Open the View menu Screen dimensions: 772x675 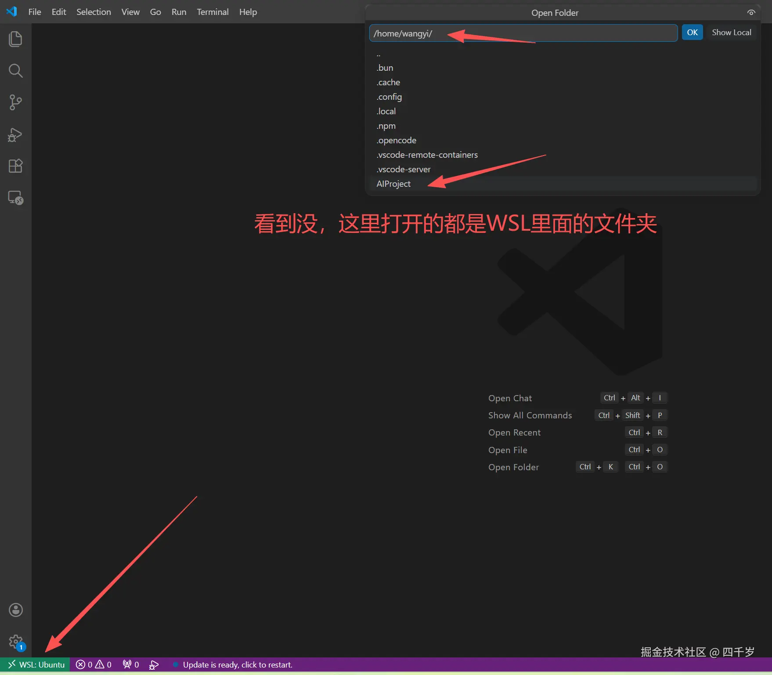pos(130,12)
